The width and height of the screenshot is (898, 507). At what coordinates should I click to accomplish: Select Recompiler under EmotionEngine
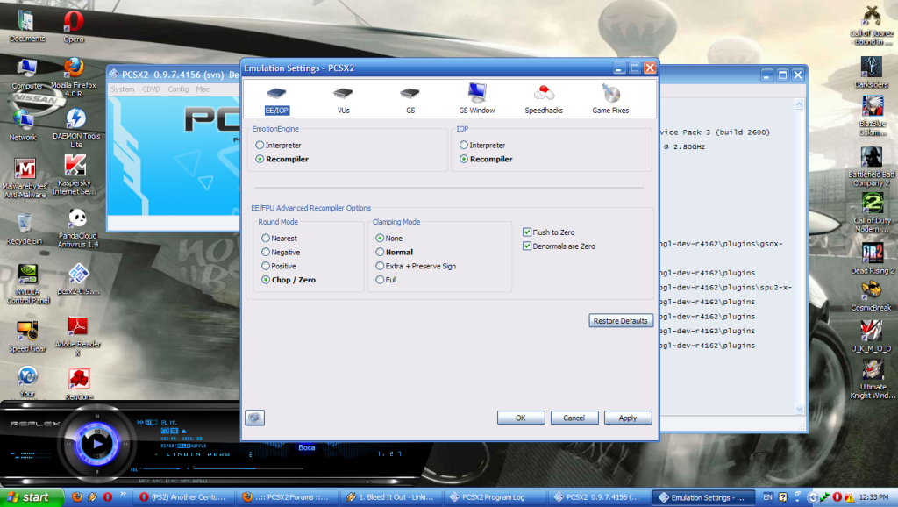point(282,160)
